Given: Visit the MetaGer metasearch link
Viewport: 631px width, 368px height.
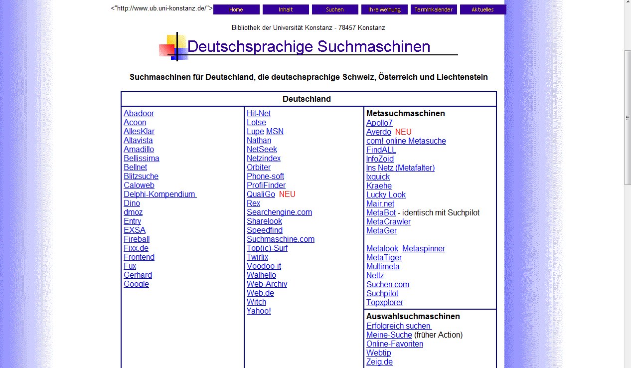Looking at the screenshot, I should (381, 231).
